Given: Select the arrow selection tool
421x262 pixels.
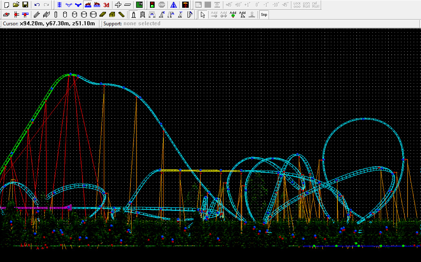Looking at the screenshot, I should tap(202, 14).
